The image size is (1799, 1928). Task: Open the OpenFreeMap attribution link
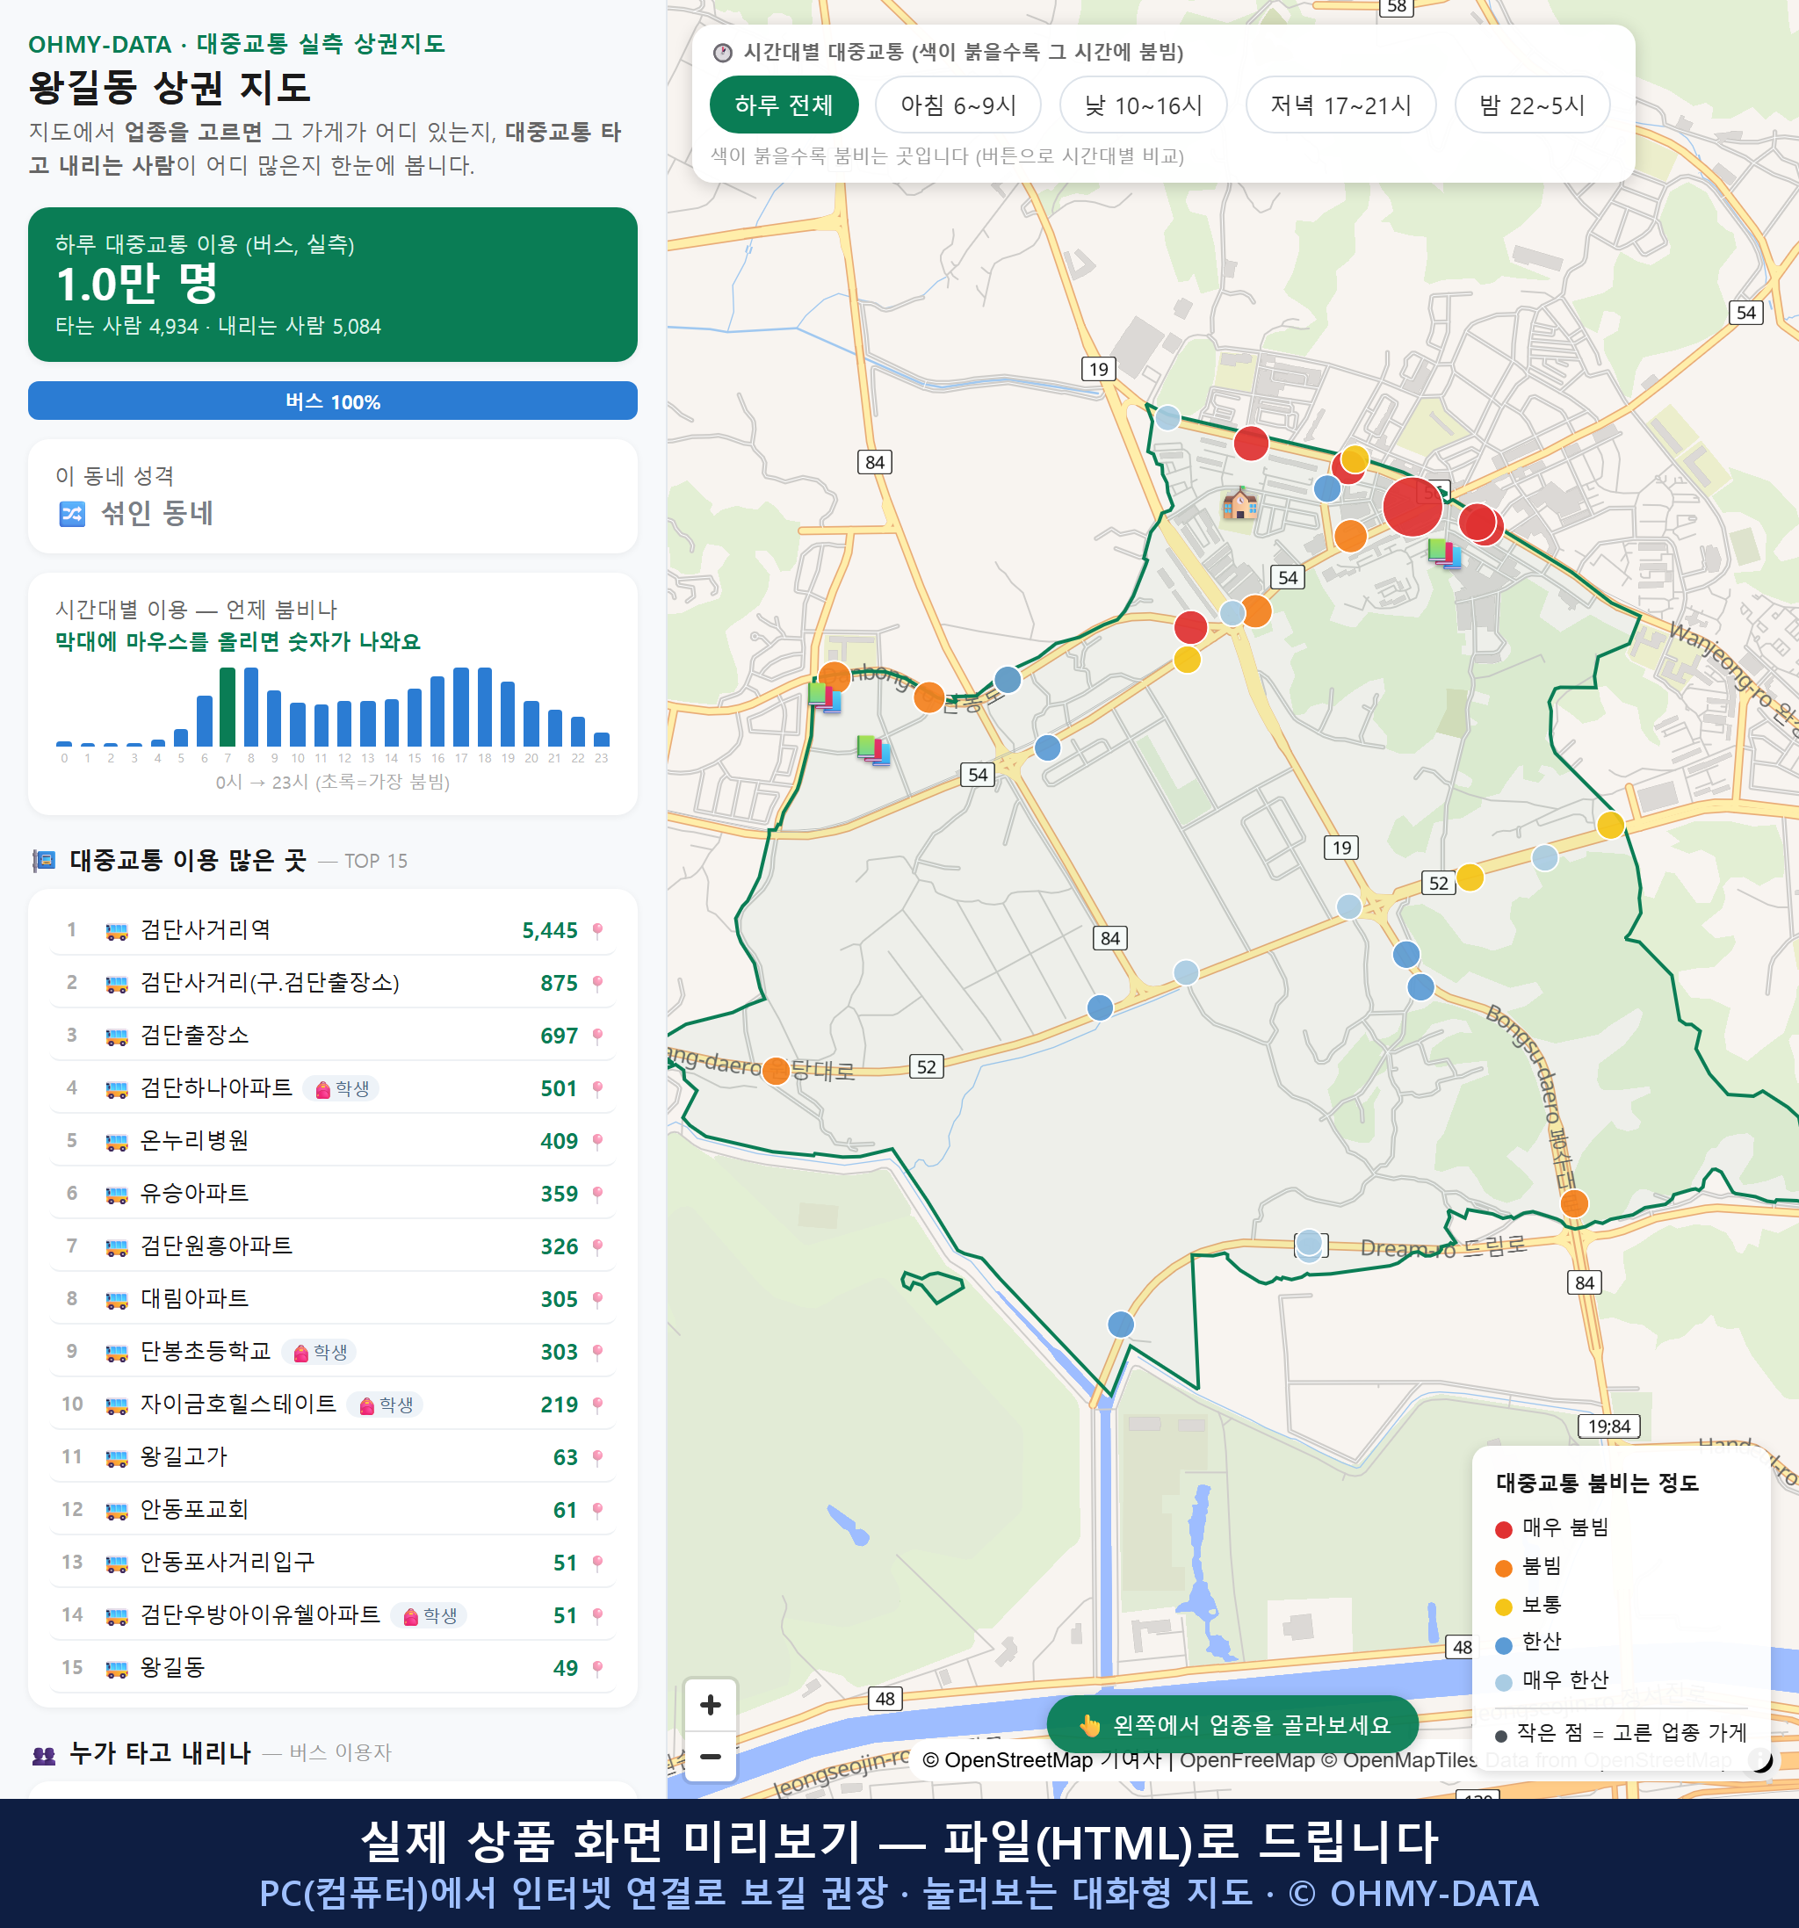point(1247,1760)
